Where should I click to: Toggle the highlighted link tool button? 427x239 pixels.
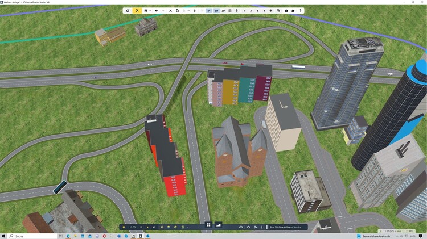coord(209,11)
